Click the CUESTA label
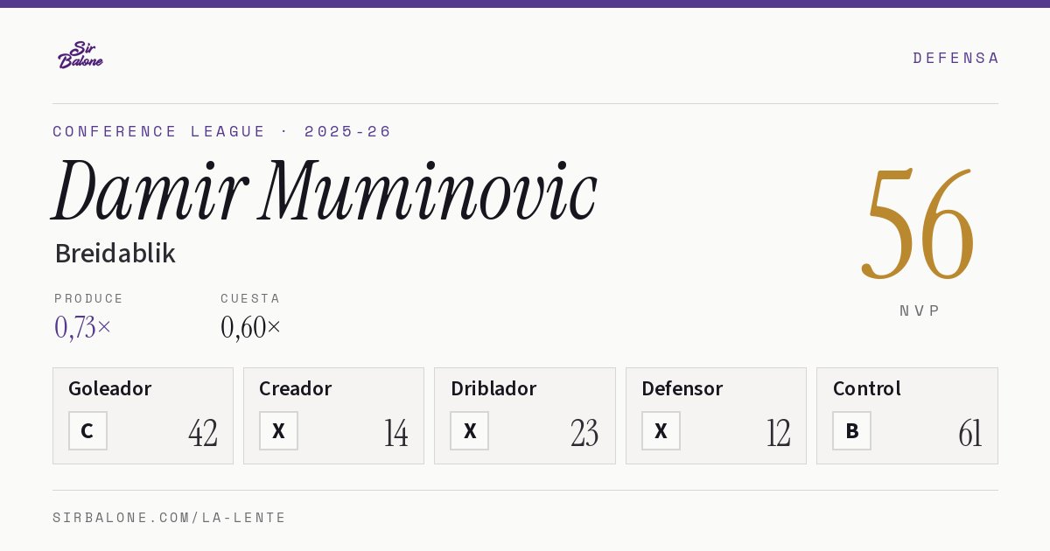 250,298
